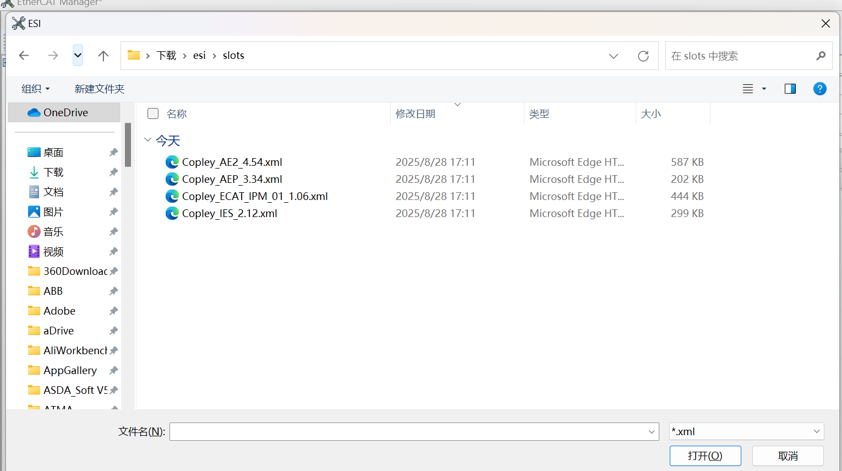Close the ESI dialog window
842x471 pixels.
tap(825, 23)
